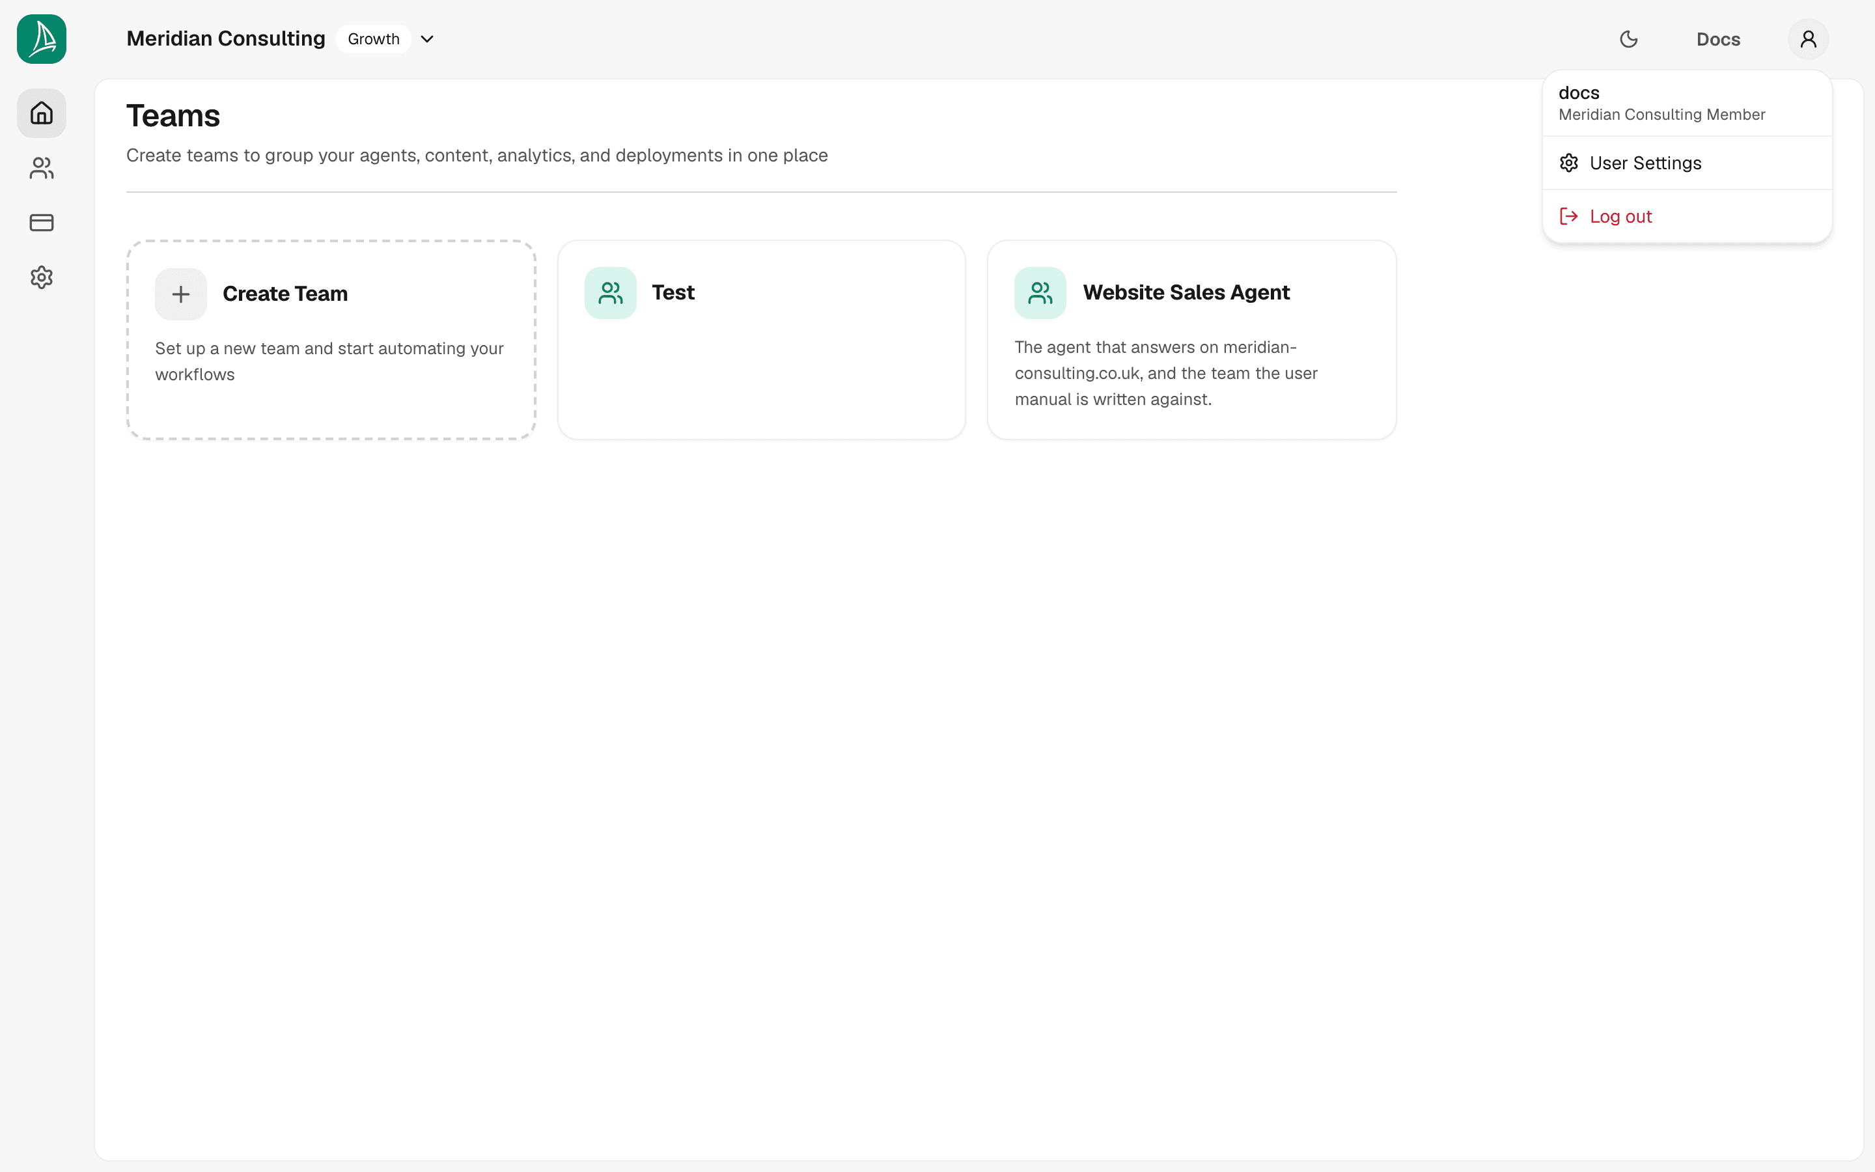Toggle dark mode with the moon icon
The height and width of the screenshot is (1172, 1875).
(x=1629, y=39)
